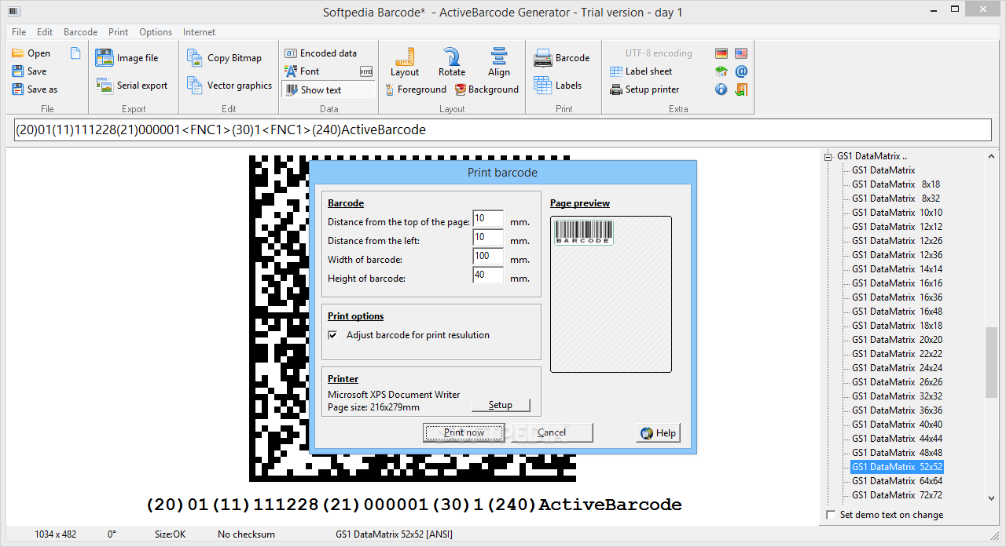
Task: Select GS1 DataMatrix 52x52
Action: tap(898, 467)
